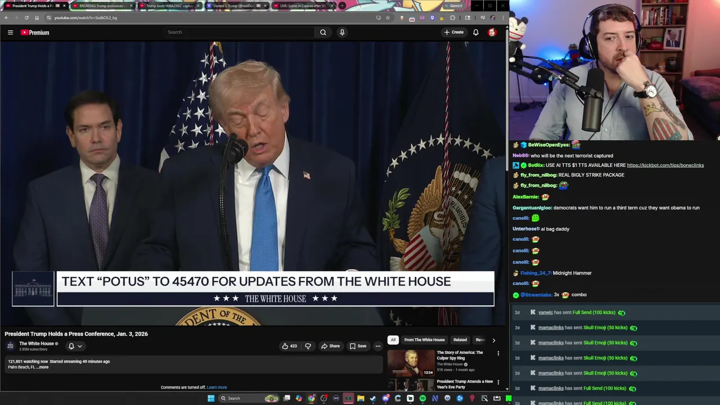
Task: Open the kickbot.com tips link in chat
Action: pyautogui.click(x=665, y=165)
